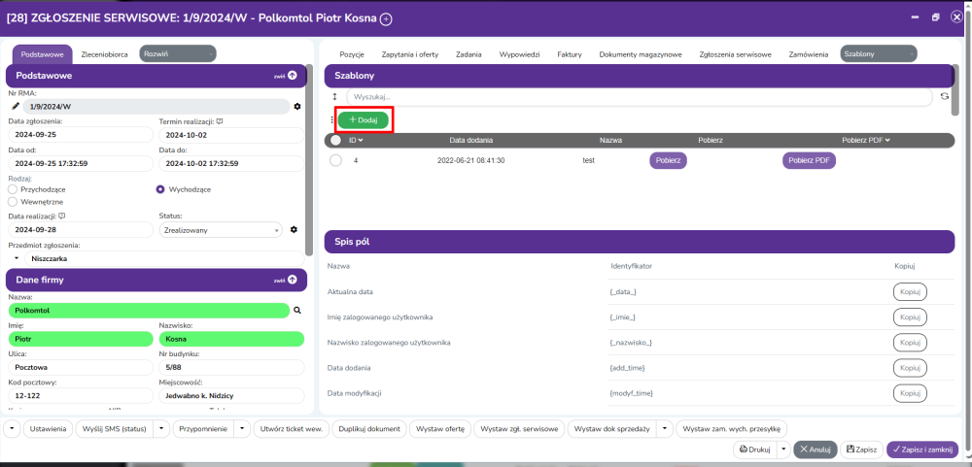Image resolution: width=972 pixels, height=467 pixels.
Task: Open the dropdown arrow beside Drukuj
Action: pyautogui.click(x=782, y=450)
